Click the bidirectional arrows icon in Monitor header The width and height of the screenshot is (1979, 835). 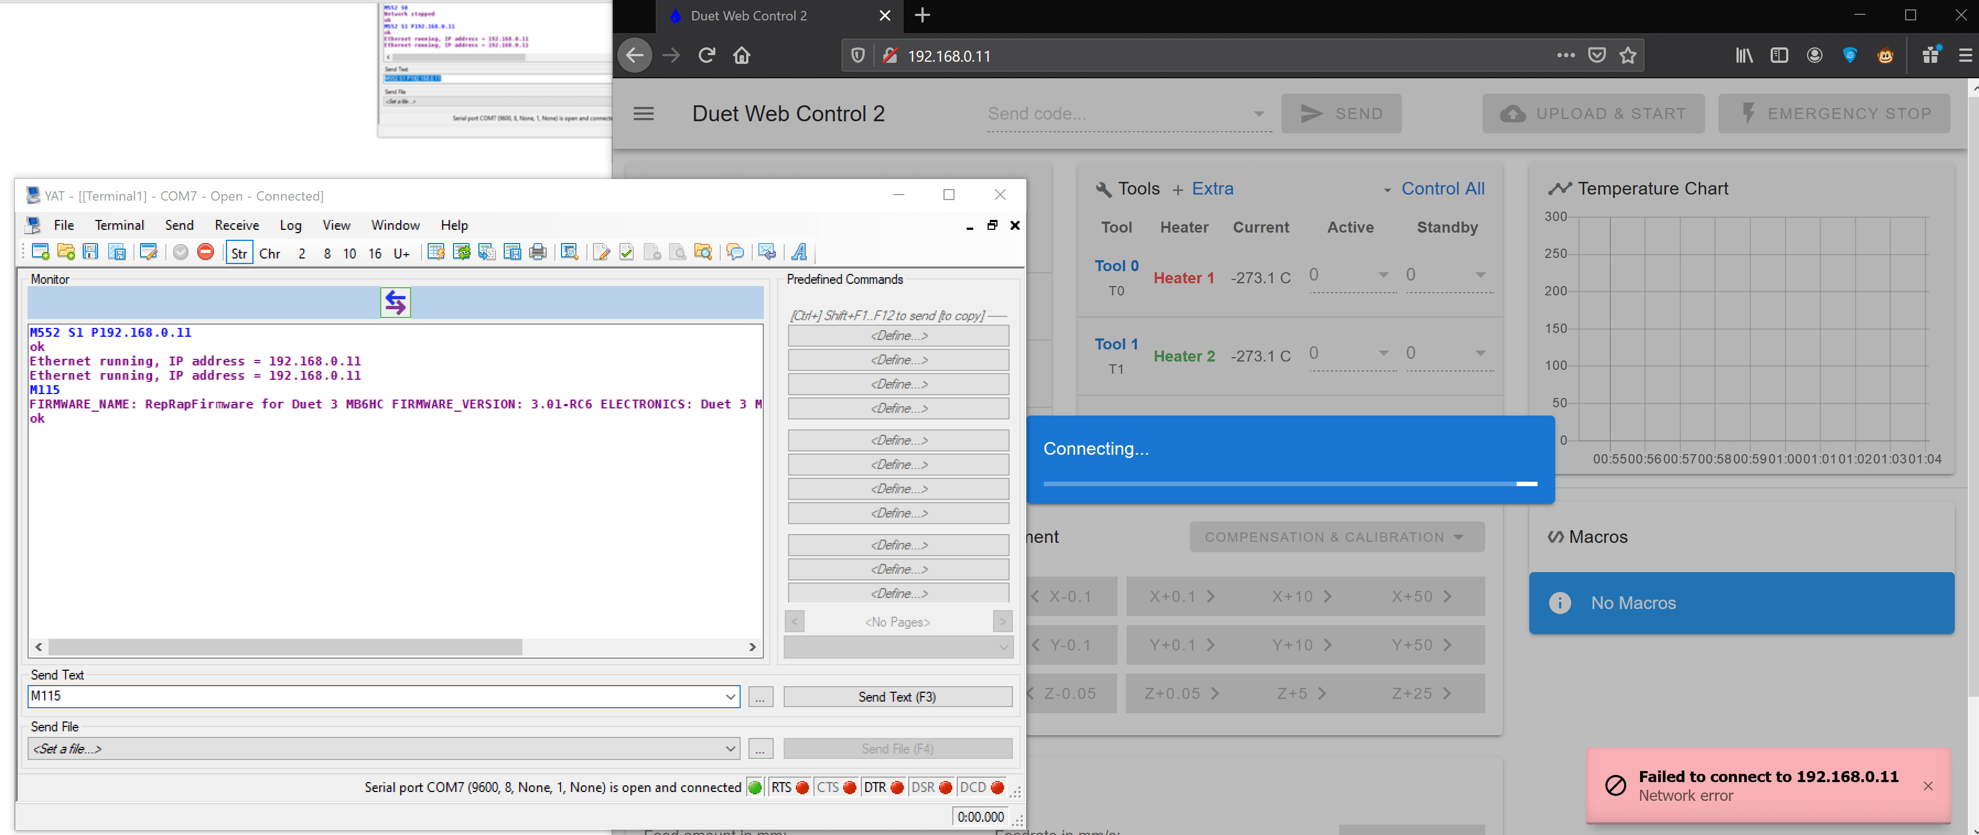[395, 303]
